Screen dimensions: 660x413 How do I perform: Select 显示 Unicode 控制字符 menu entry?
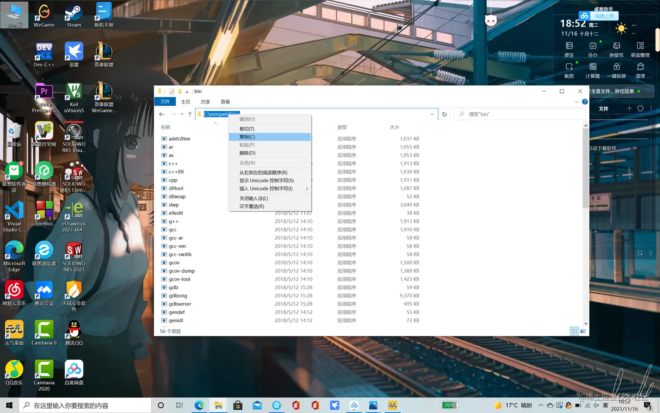(x=270, y=180)
